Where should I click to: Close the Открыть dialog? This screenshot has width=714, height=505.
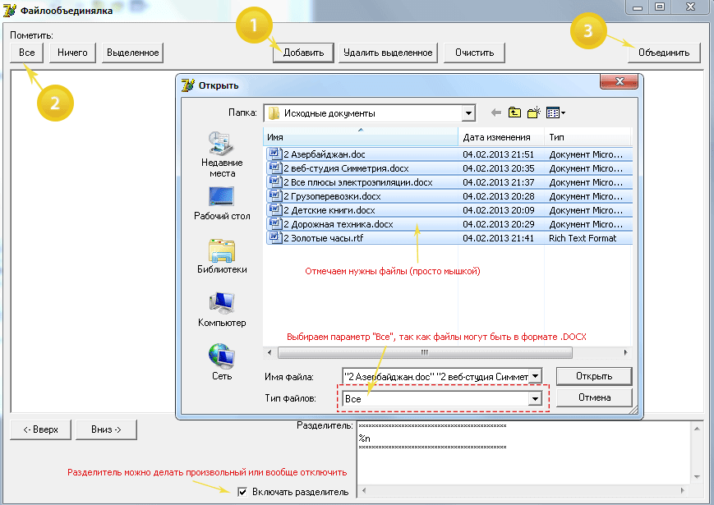point(620,81)
